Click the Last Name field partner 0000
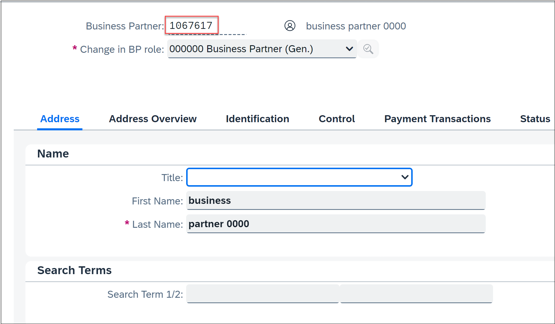The image size is (555, 324). 336,224
